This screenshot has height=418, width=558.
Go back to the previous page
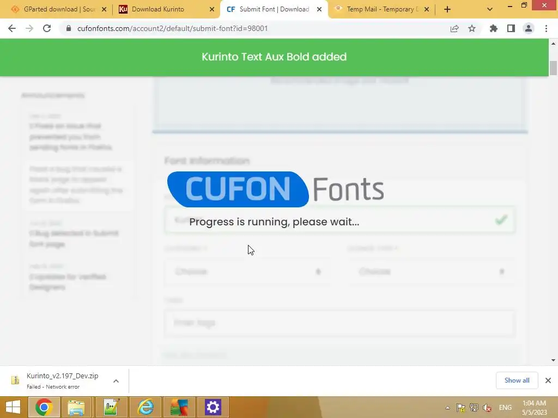(12, 28)
